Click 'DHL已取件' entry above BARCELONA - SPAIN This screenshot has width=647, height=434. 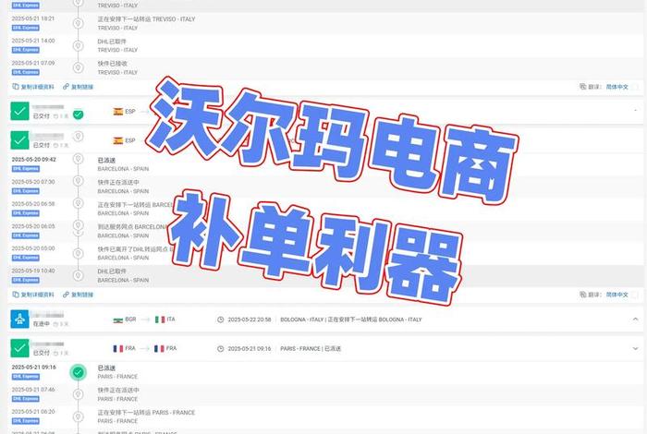(112, 271)
